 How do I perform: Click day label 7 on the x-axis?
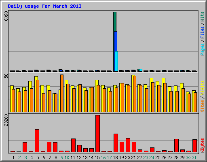click(x=50, y=158)
